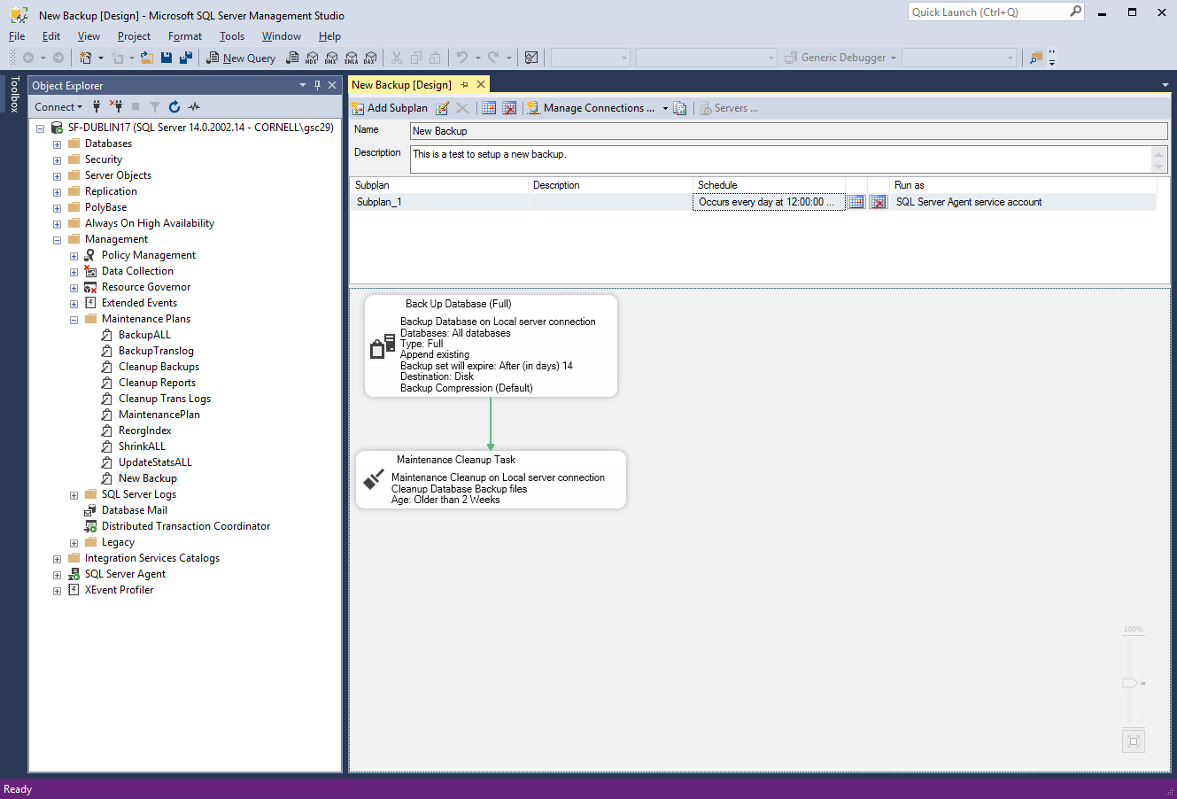Collapse the Management folder

point(58,240)
